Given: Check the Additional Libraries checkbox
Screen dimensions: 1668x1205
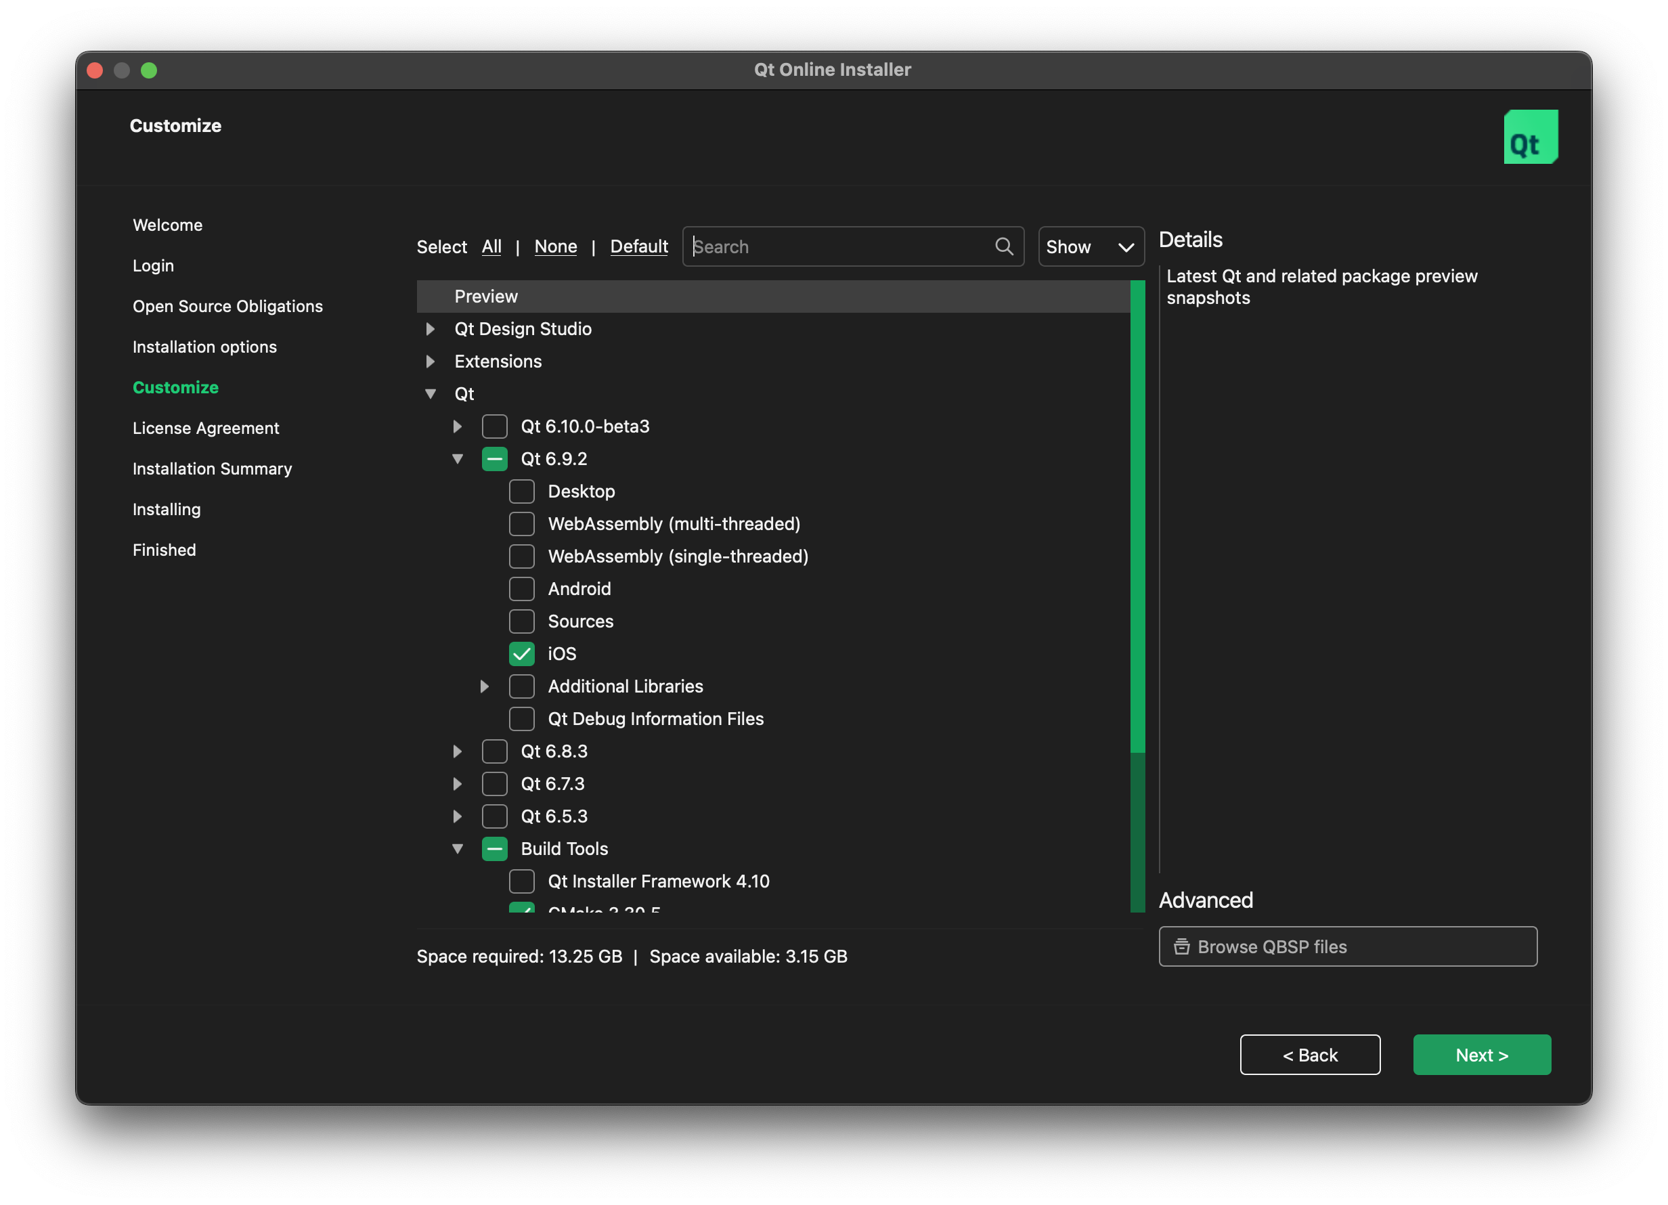Looking at the screenshot, I should tap(521, 686).
